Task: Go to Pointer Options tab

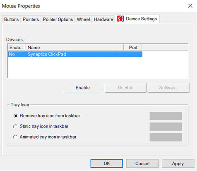Action: click(x=58, y=19)
